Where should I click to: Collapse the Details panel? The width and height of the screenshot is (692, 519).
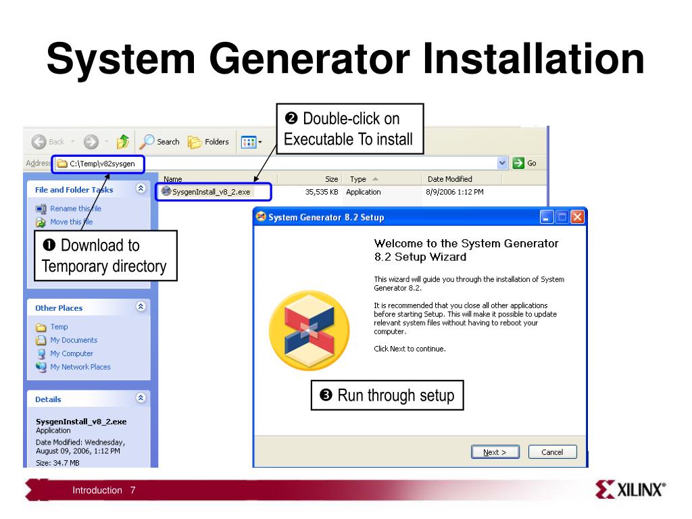click(x=141, y=398)
